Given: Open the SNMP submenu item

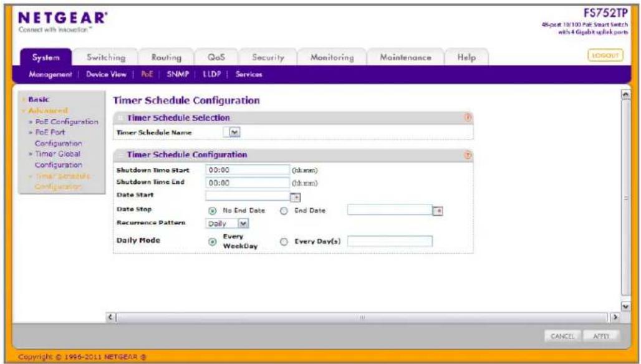Looking at the screenshot, I should point(178,74).
